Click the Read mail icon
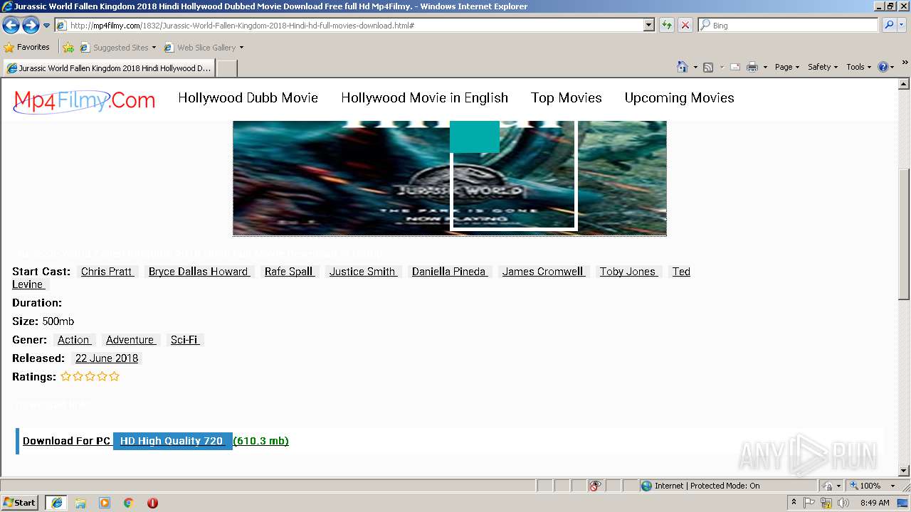The image size is (911, 512). [735, 67]
